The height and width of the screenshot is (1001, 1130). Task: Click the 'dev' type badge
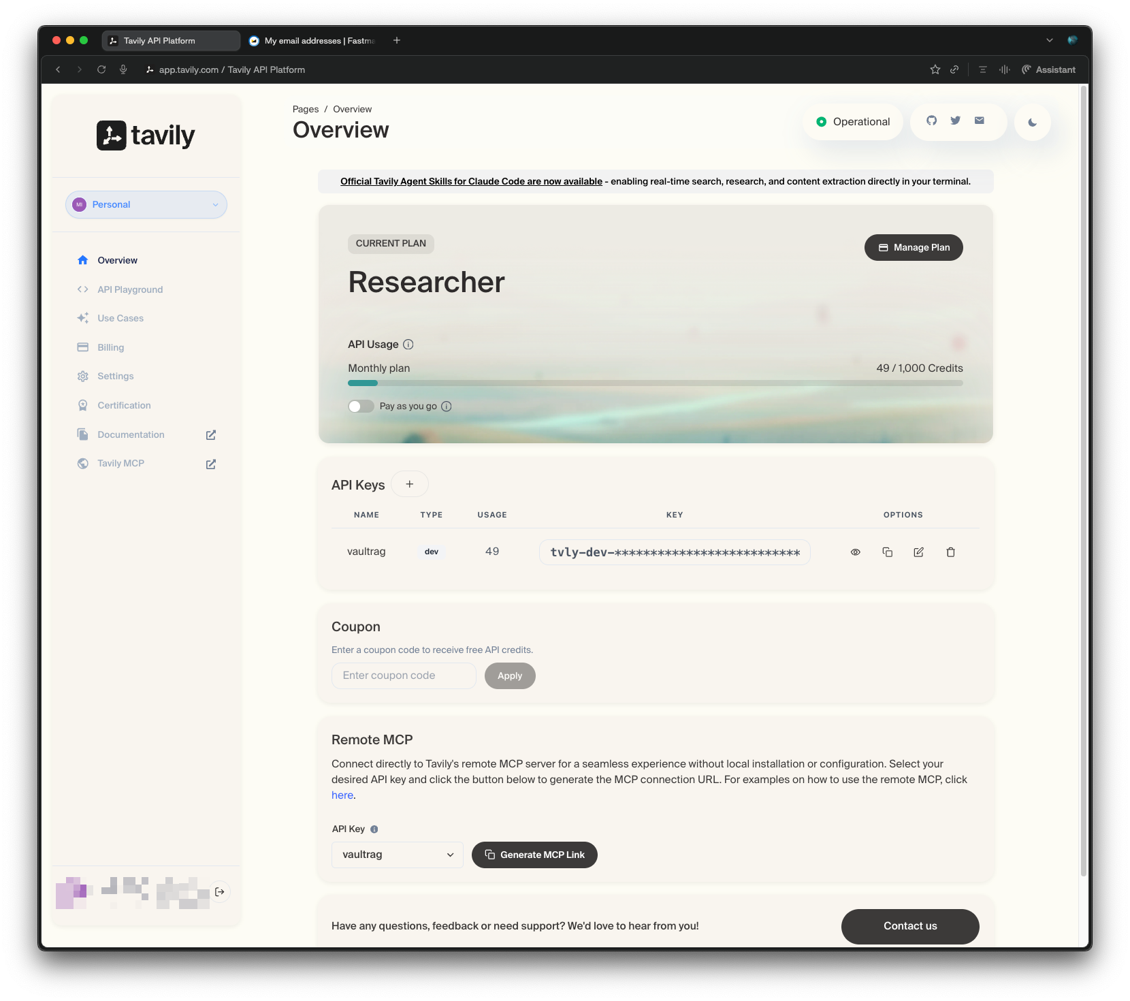point(432,552)
